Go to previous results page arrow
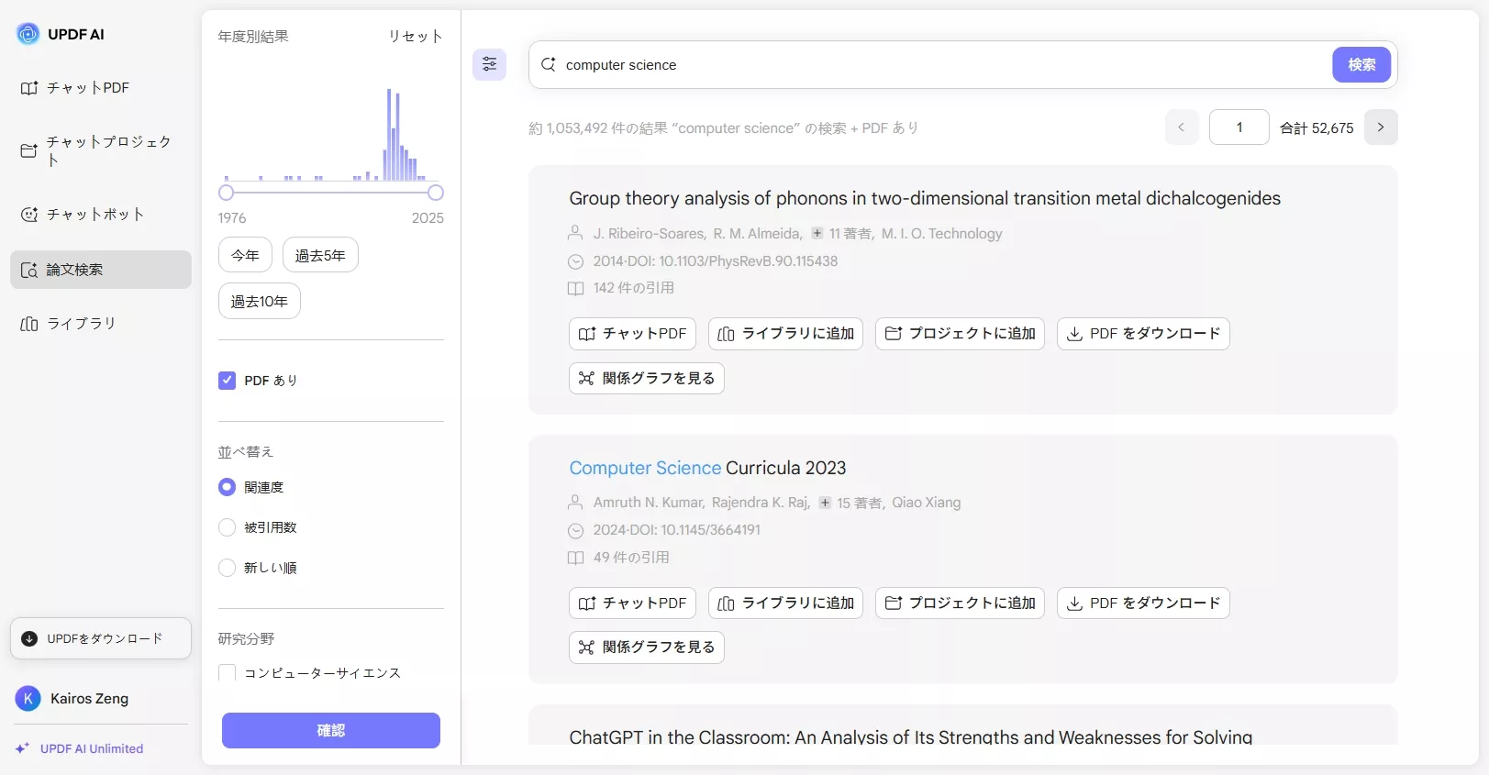 (1182, 127)
